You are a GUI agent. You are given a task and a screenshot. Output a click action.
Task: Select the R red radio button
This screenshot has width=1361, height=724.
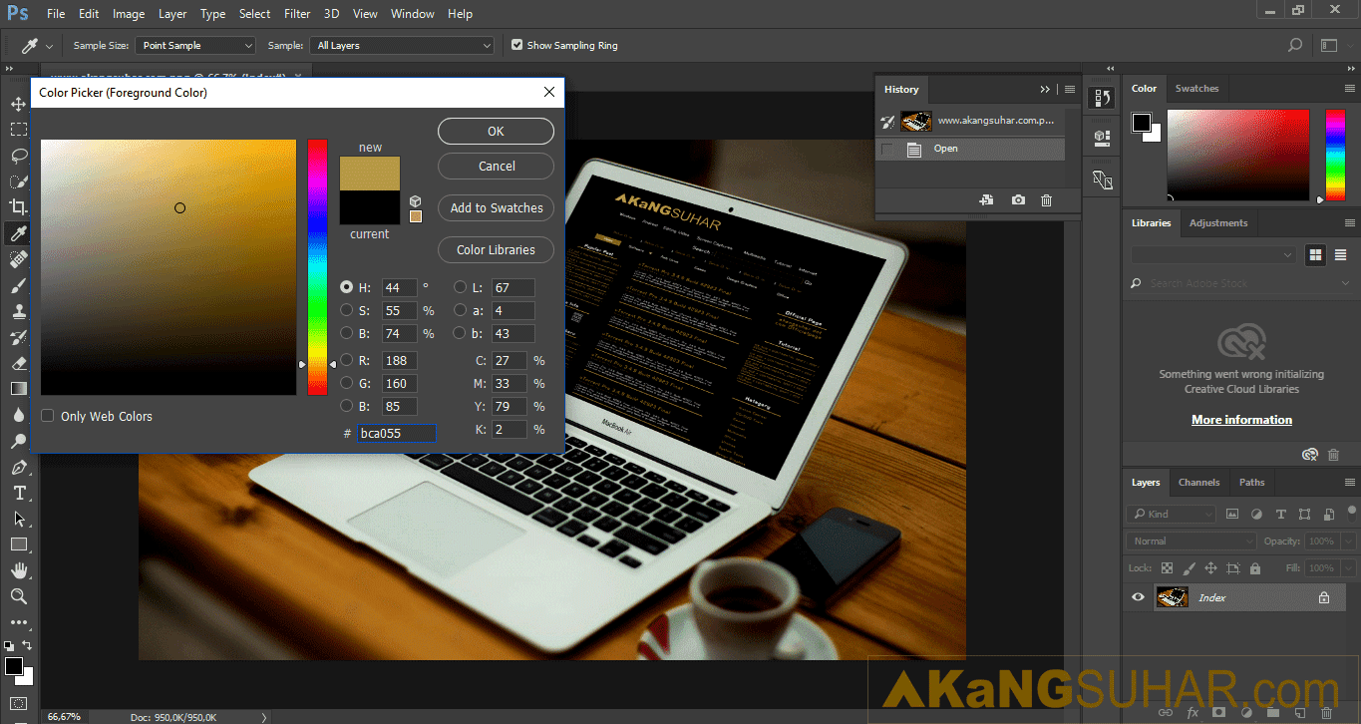[346, 360]
